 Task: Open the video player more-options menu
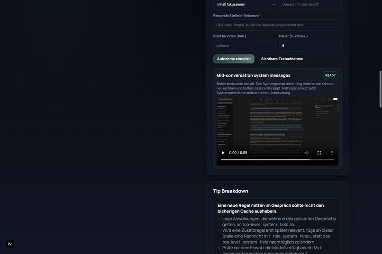[x=332, y=153]
